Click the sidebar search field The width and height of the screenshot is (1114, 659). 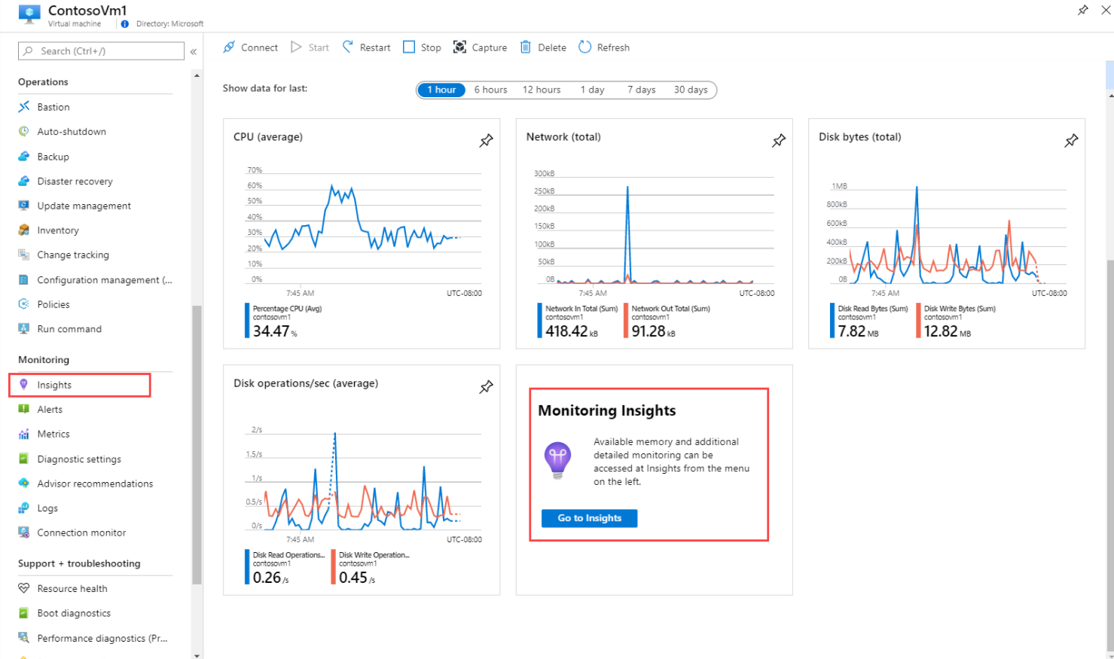click(101, 50)
